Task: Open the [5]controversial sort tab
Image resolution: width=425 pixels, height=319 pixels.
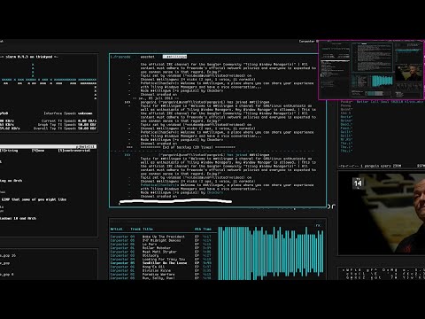Action: tap(74, 151)
